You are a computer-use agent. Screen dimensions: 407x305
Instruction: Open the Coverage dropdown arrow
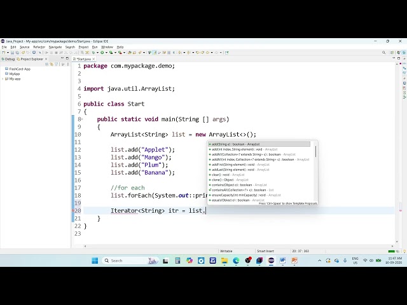click(115, 53)
